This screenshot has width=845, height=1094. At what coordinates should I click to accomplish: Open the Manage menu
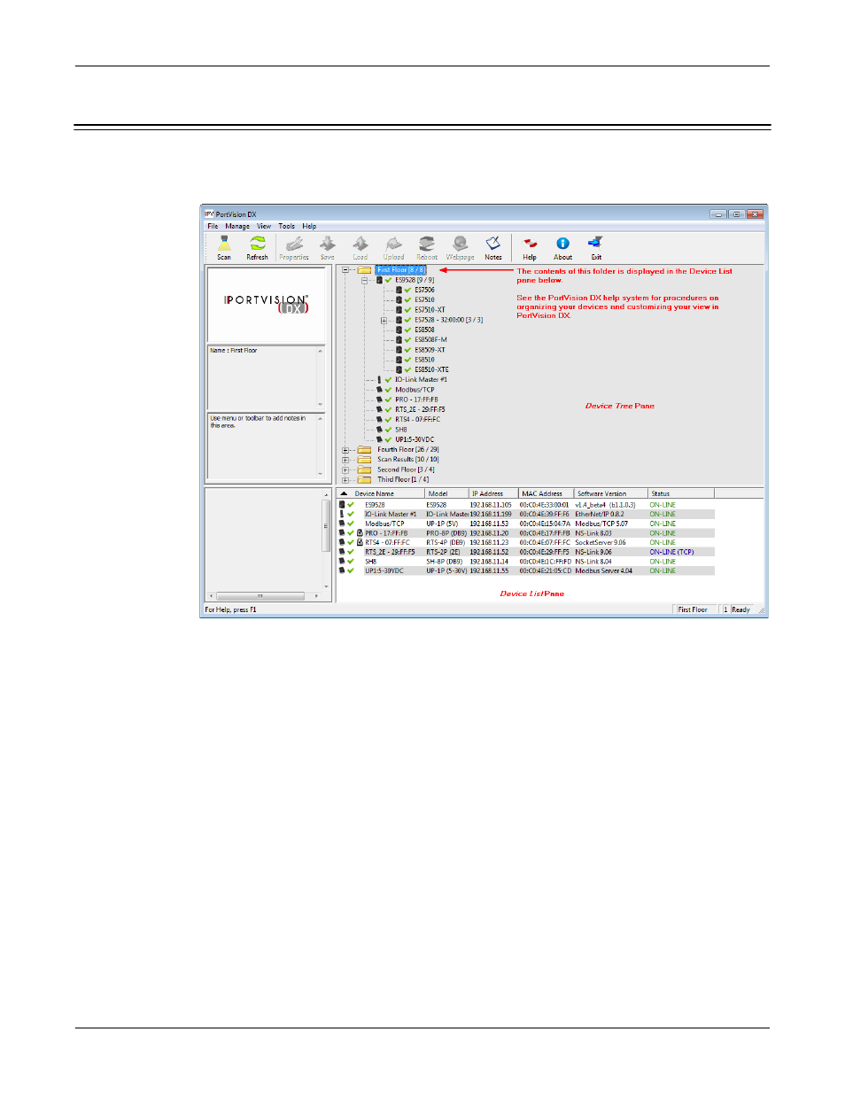(x=237, y=226)
